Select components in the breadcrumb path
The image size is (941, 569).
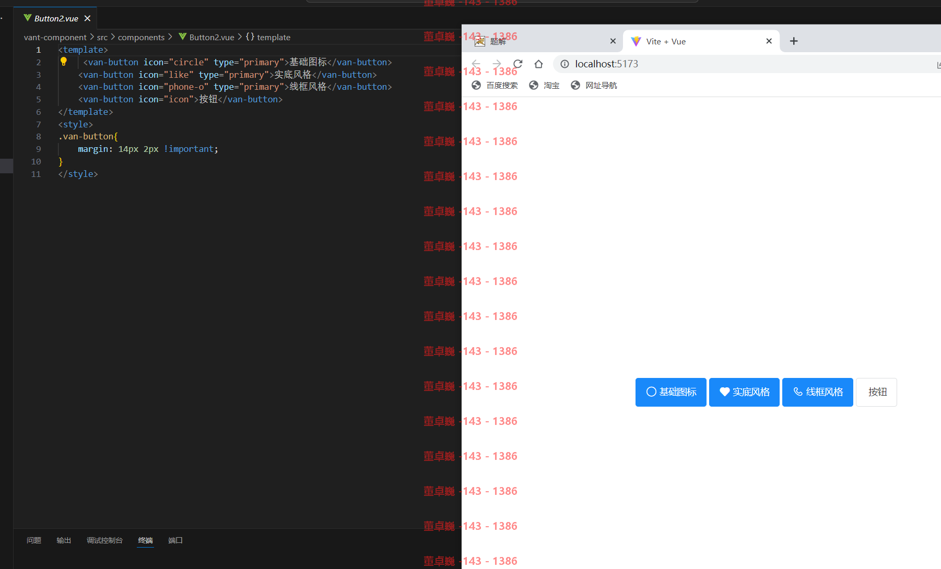[141, 37]
